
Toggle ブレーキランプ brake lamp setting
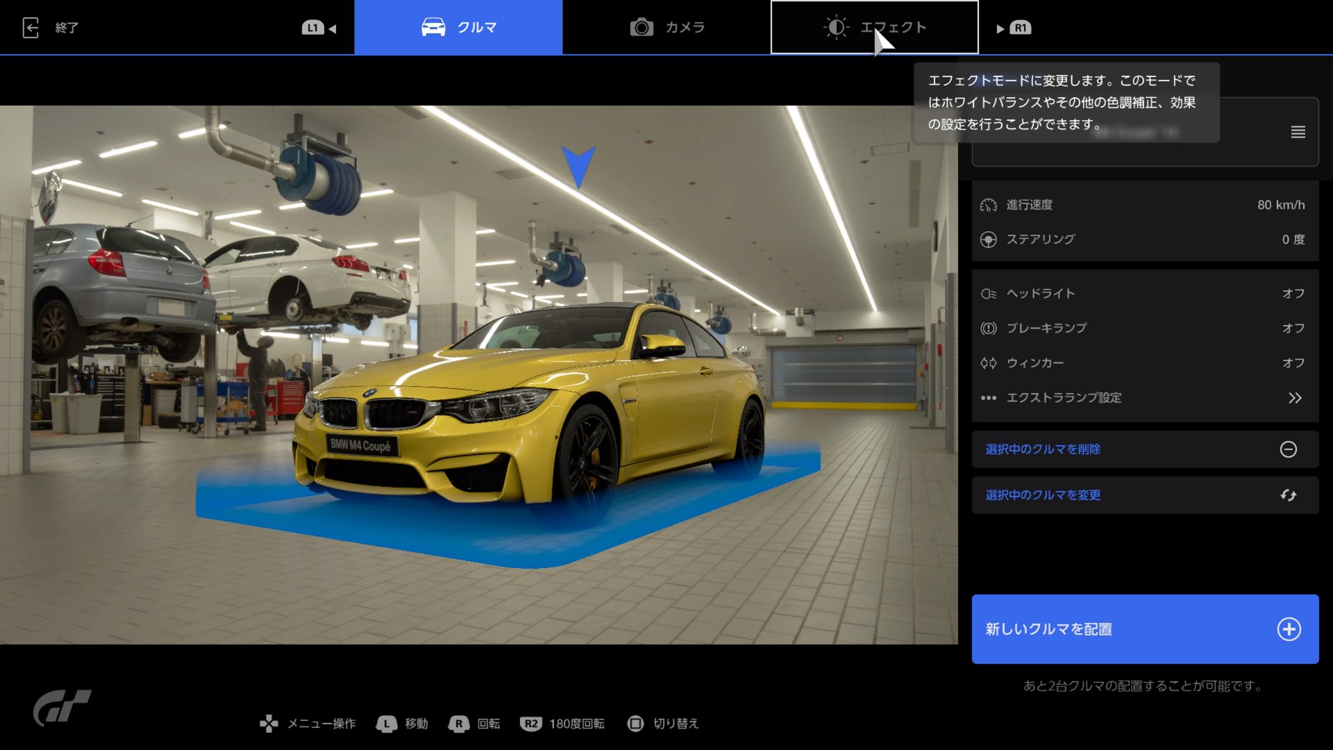(x=1145, y=328)
